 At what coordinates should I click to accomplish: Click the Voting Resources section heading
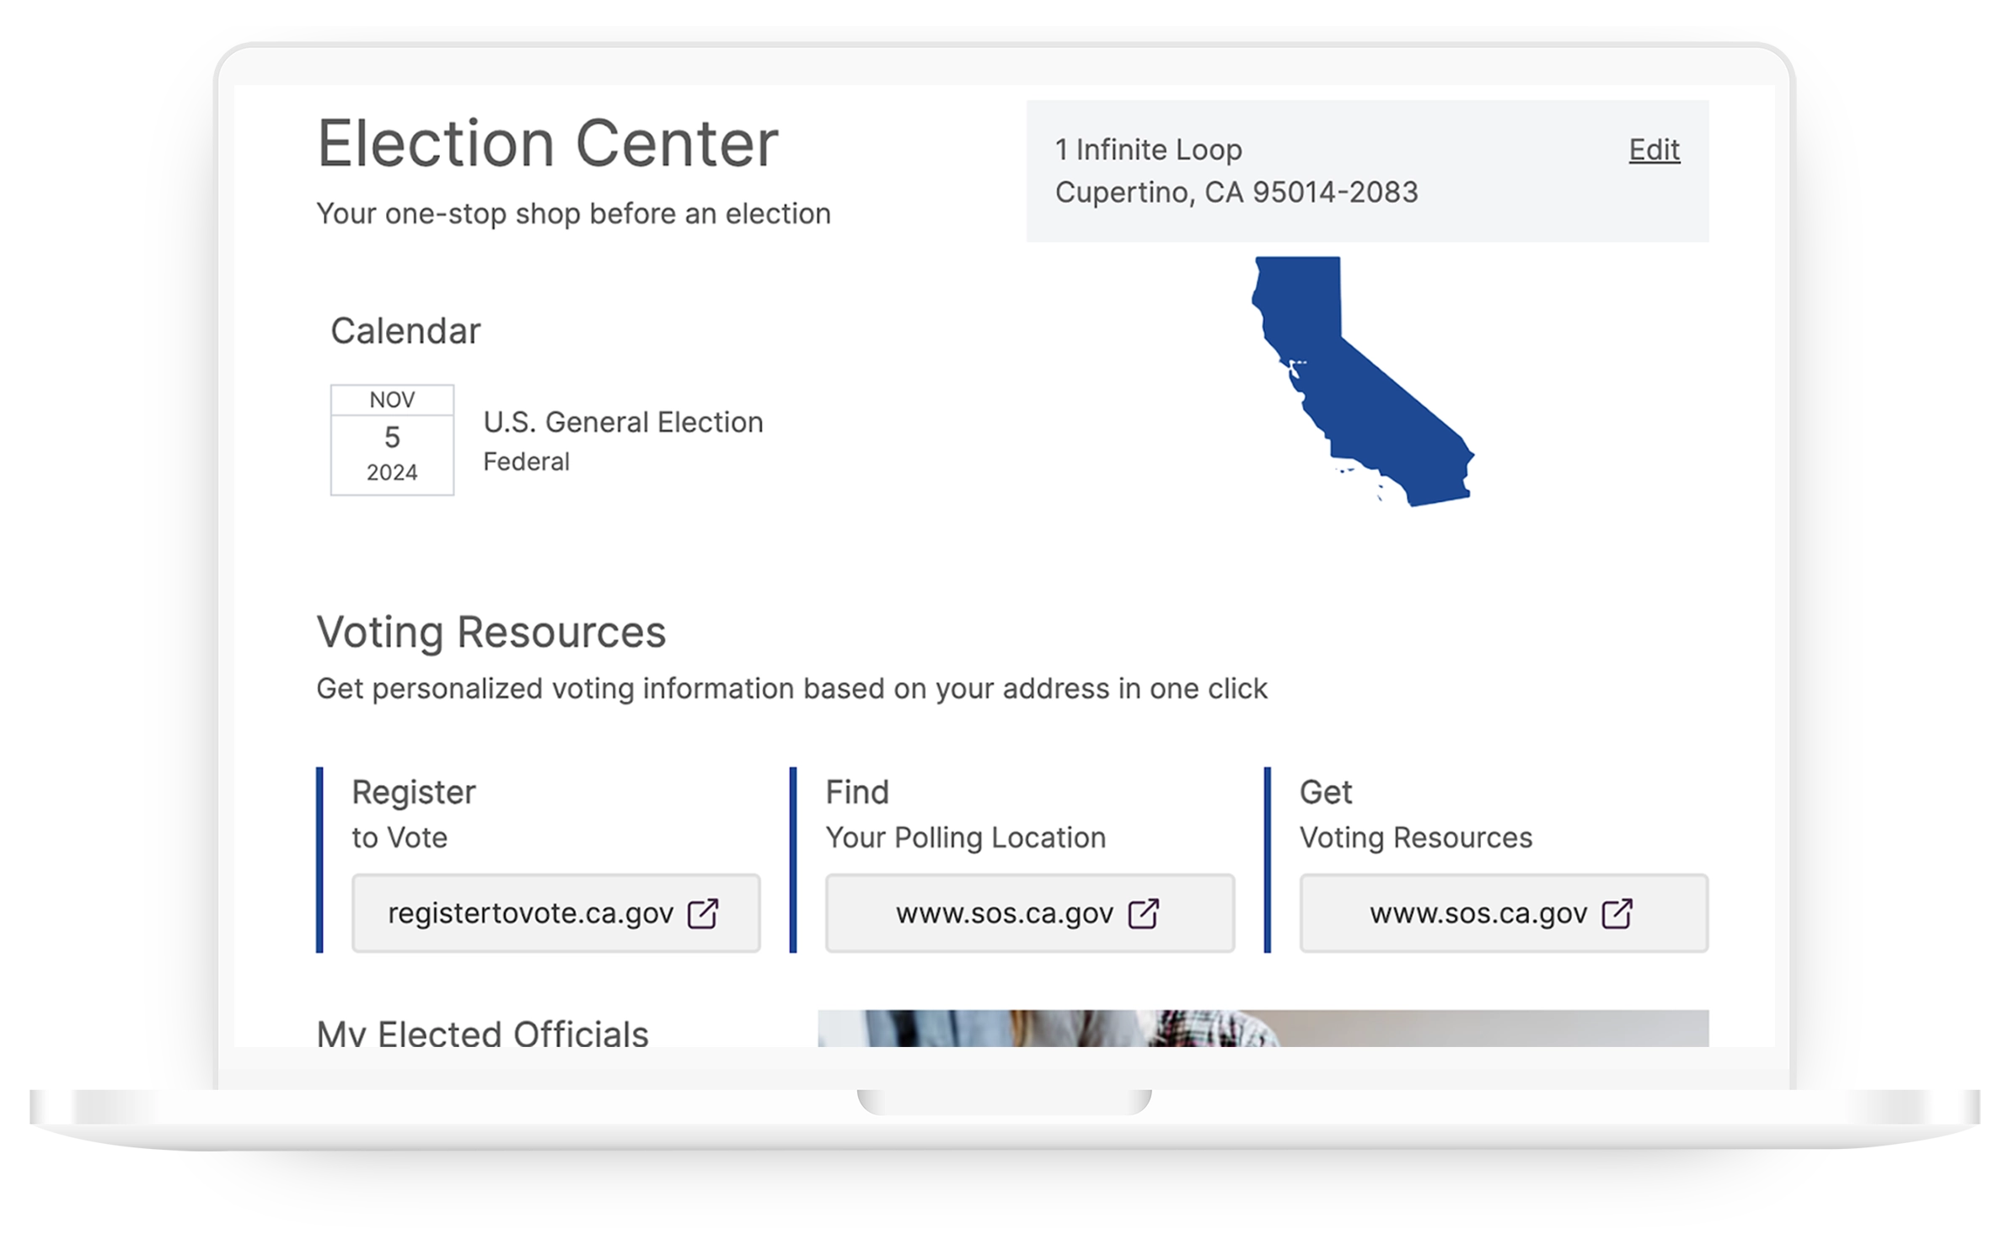pyautogui.click(x=491, y=632)
